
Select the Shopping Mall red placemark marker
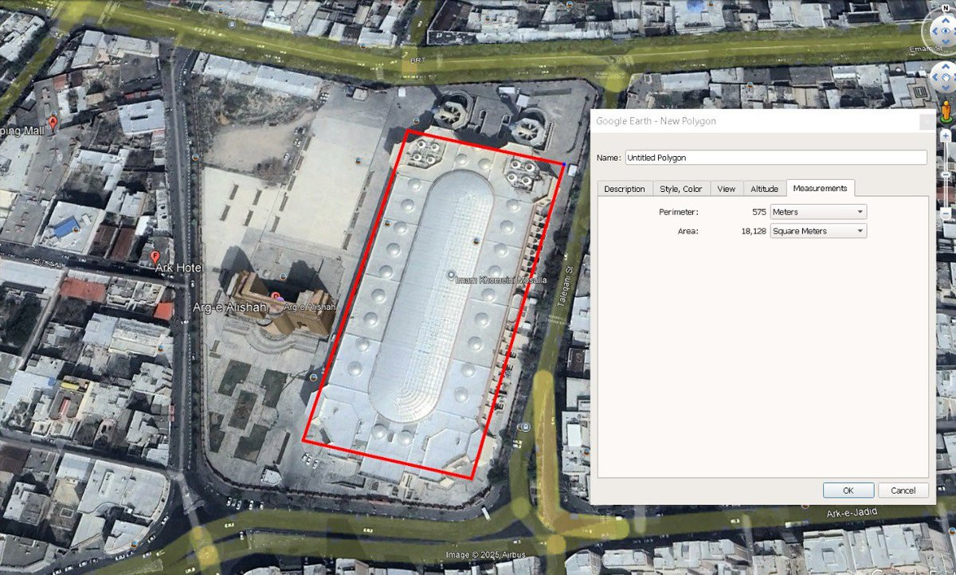click(x=53, y=123)
